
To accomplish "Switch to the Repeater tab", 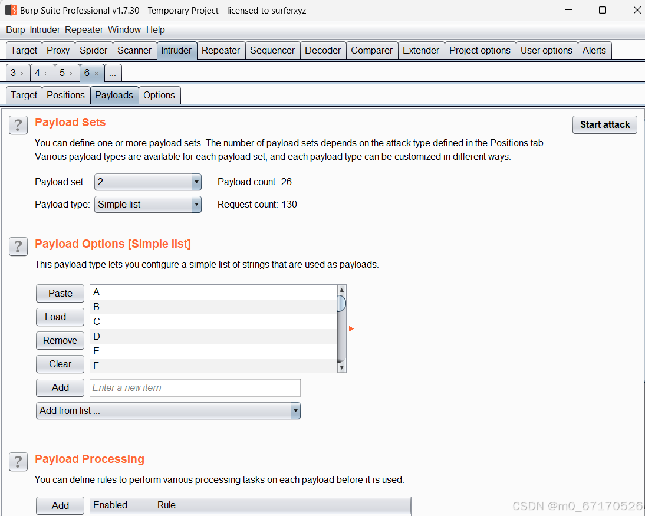I will [221, 50].
